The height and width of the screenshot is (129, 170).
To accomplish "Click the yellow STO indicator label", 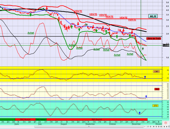I will tap(155, 106).
